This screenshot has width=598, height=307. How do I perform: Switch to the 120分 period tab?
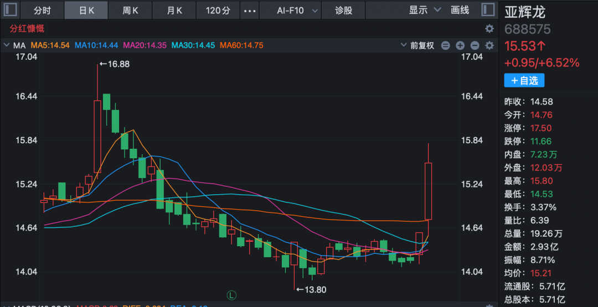[x=218, y=11]
